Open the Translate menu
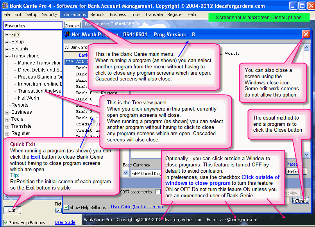The height and width of the screenshot is (227, 315). click(154, 14)
